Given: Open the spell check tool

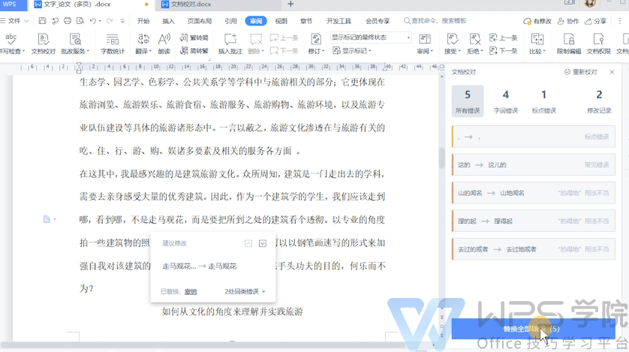Looking at the screenshot, I should [11, 44].
